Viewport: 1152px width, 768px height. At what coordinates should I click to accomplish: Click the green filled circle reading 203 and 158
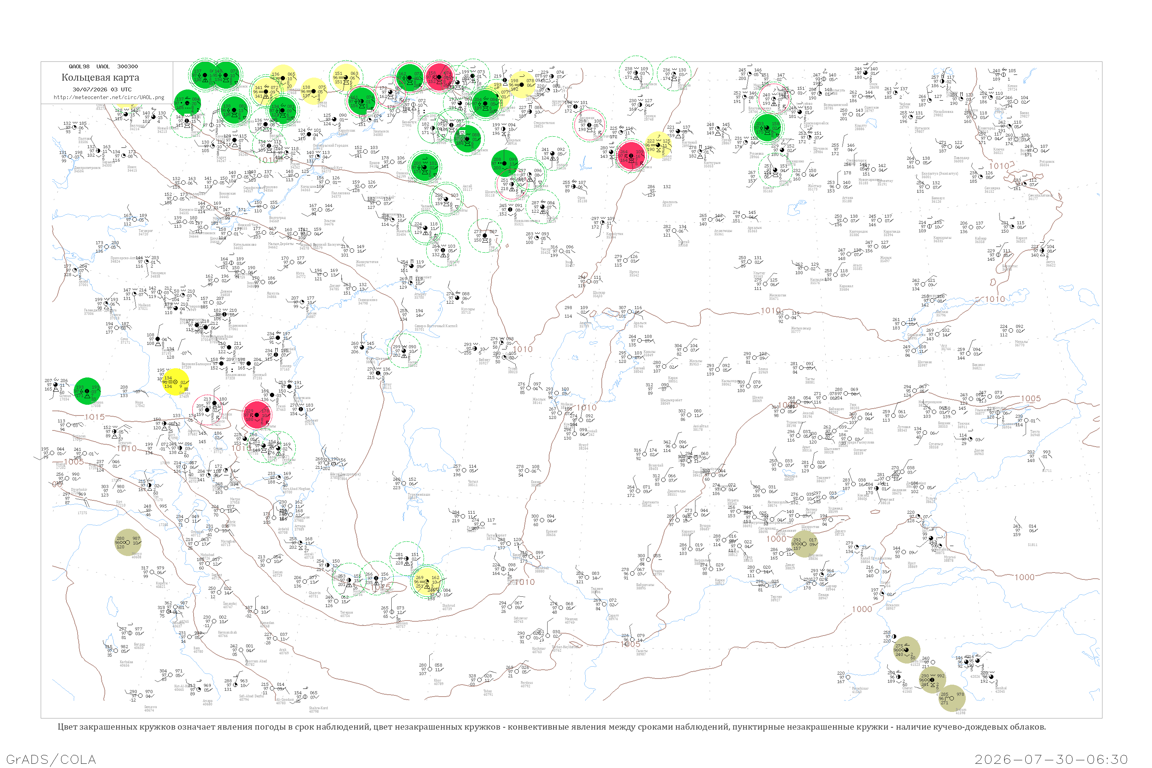(x=767, y=128)
